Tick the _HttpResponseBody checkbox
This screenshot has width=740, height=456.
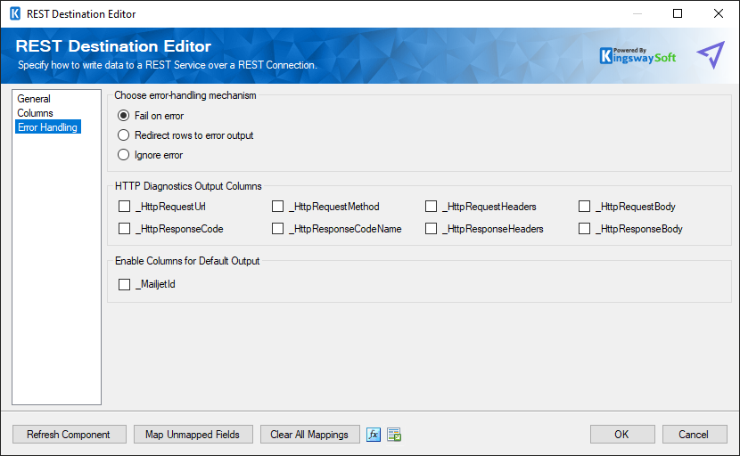584,228
